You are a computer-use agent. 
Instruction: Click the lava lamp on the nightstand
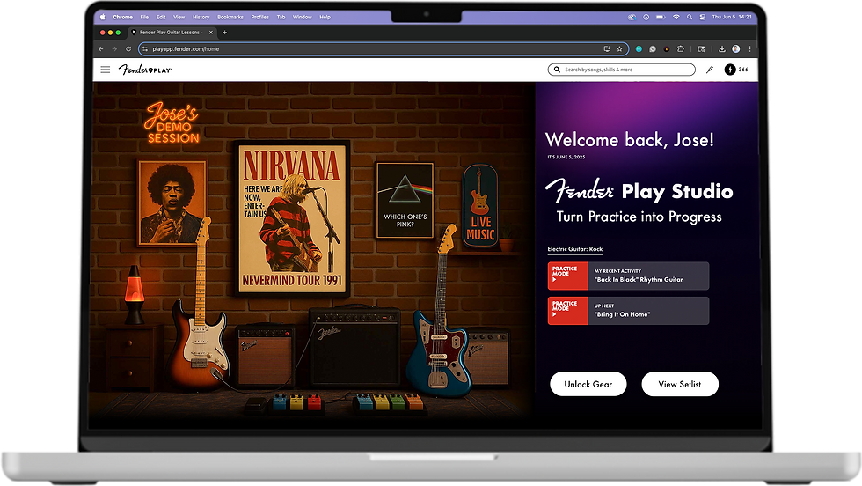pyautogui.click(x=135, y=294)
